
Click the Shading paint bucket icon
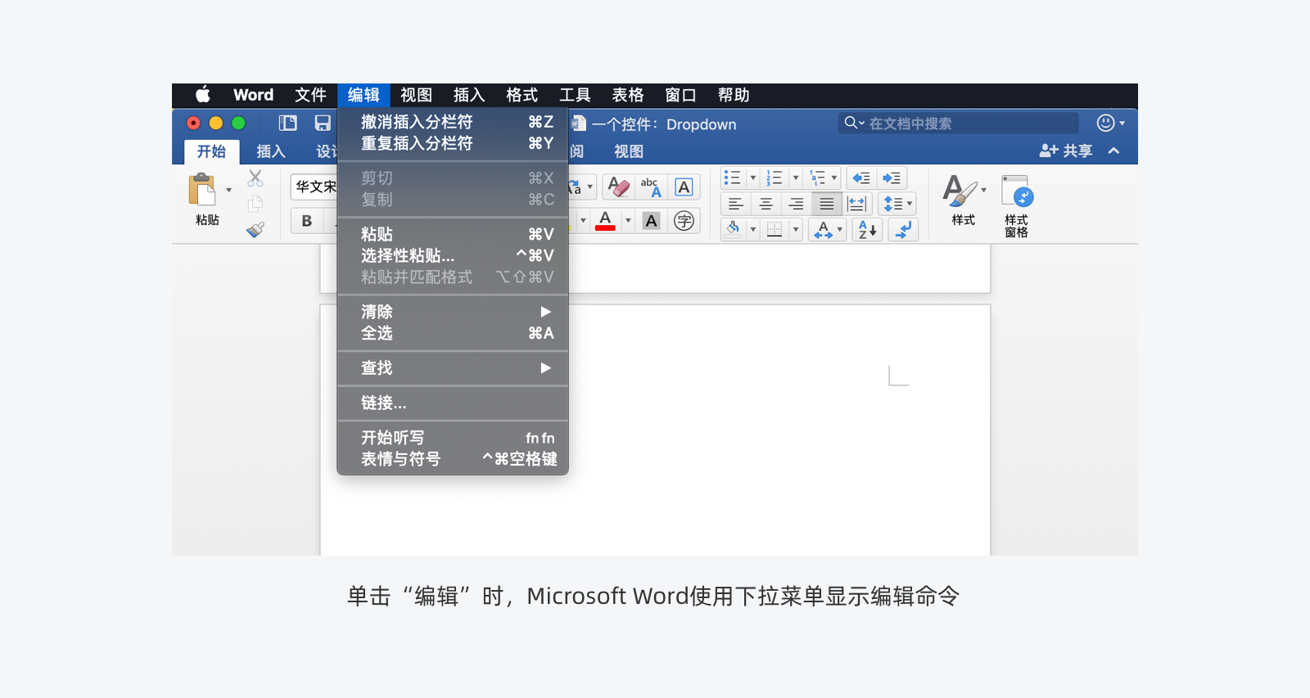point(733,229)
